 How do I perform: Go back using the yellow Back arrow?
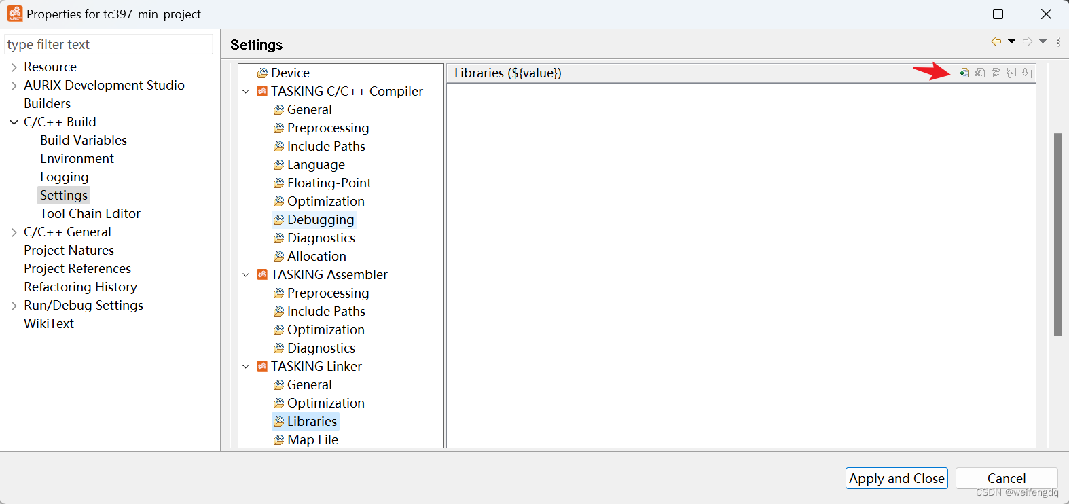click(996, 41)
